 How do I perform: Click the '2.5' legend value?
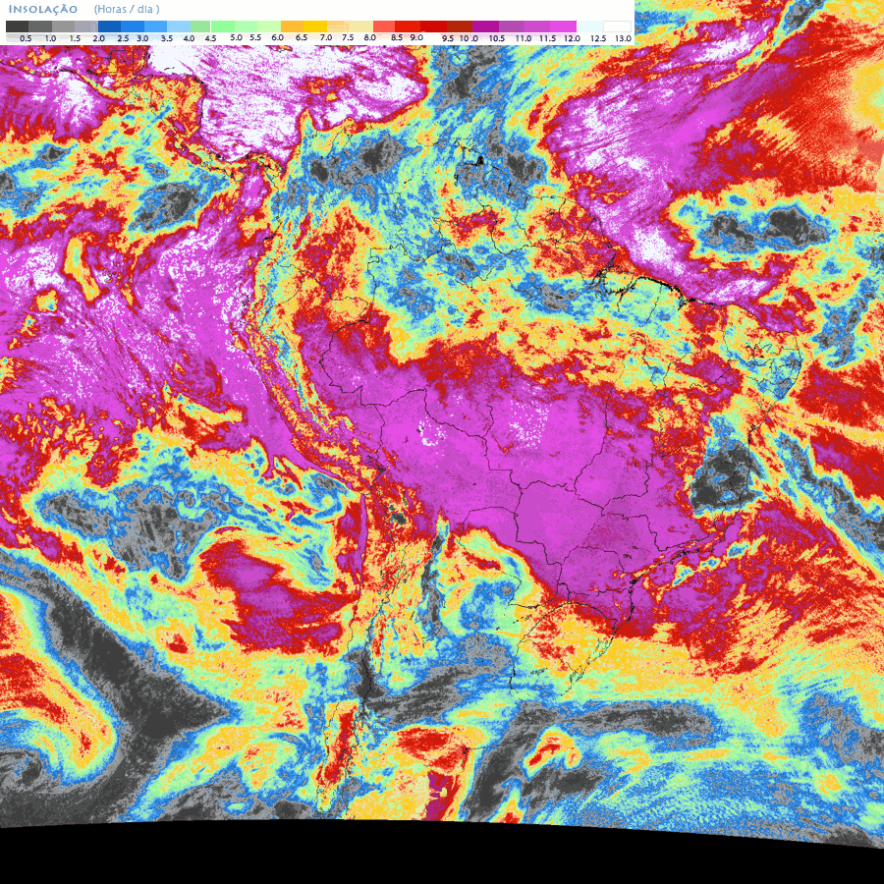point(123,38)
